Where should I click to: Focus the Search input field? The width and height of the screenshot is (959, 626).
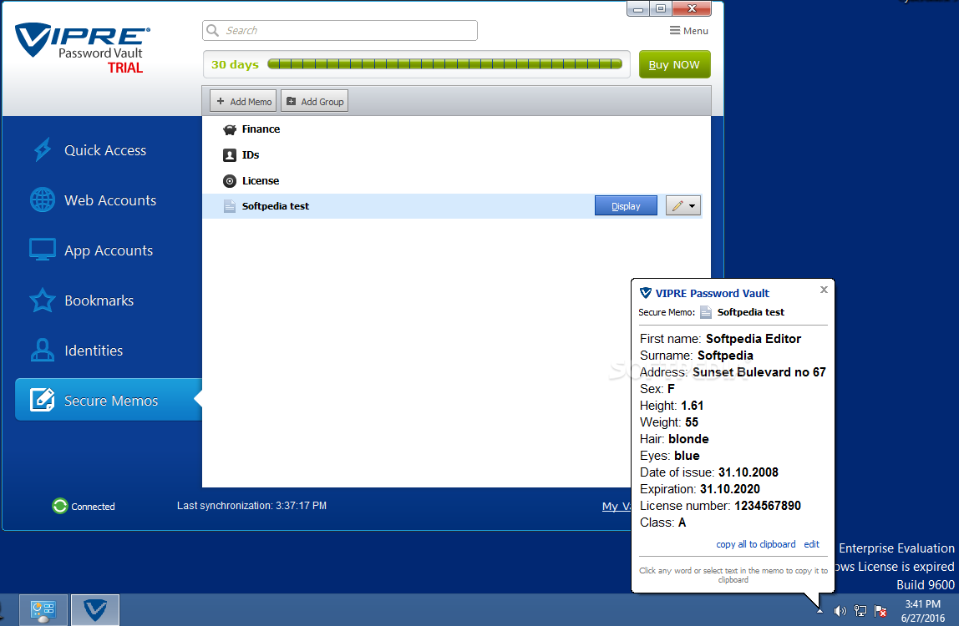click(x=340, y=31)
